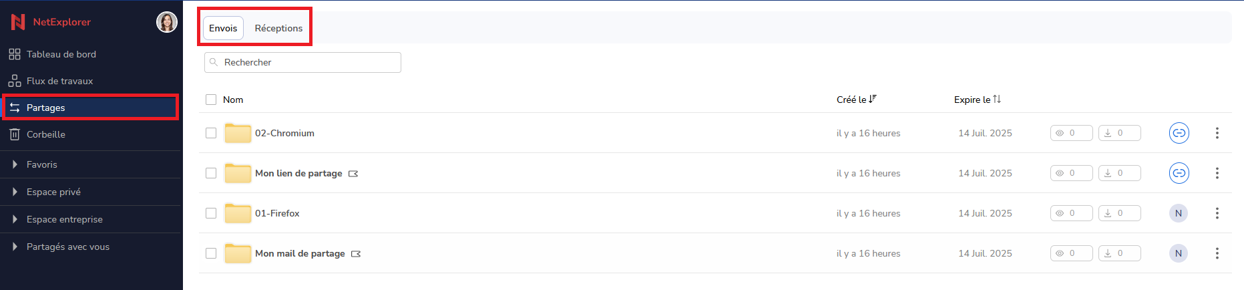Select the checkbox for Mon mail de partage
Image resolution: width=1244 pixels, height=290 pixels.
tap(211, 253)
